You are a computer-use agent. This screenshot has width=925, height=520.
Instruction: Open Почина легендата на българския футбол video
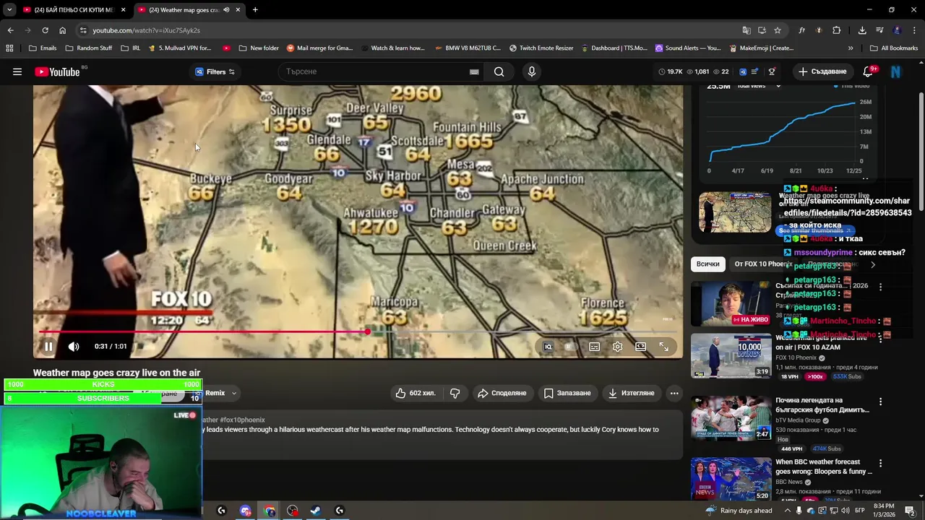click(731, 418)
